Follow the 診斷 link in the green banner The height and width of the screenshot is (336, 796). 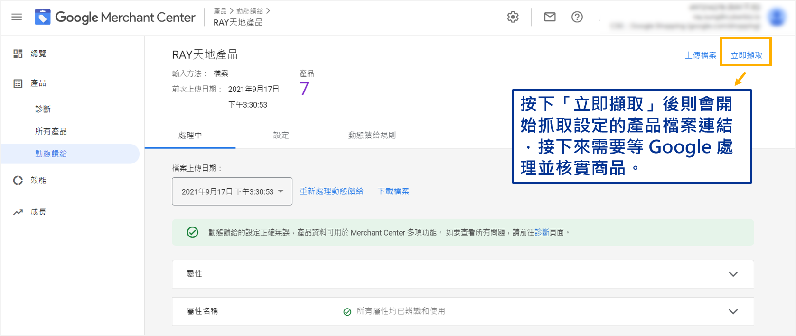542,232
